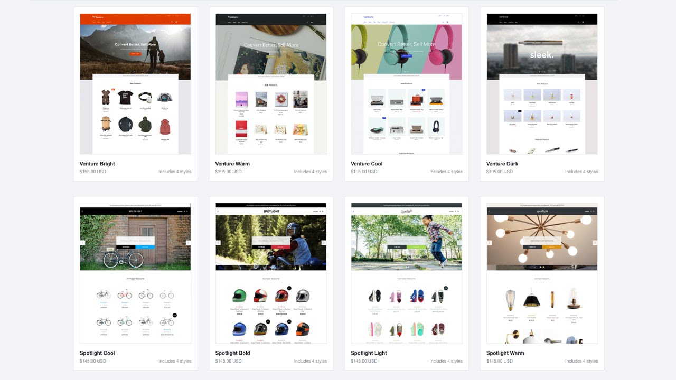The height and width of the screenshot is (380, 676).
Task: Open the Spotlight Cool theme preview thumbnail
Action: 135,273
